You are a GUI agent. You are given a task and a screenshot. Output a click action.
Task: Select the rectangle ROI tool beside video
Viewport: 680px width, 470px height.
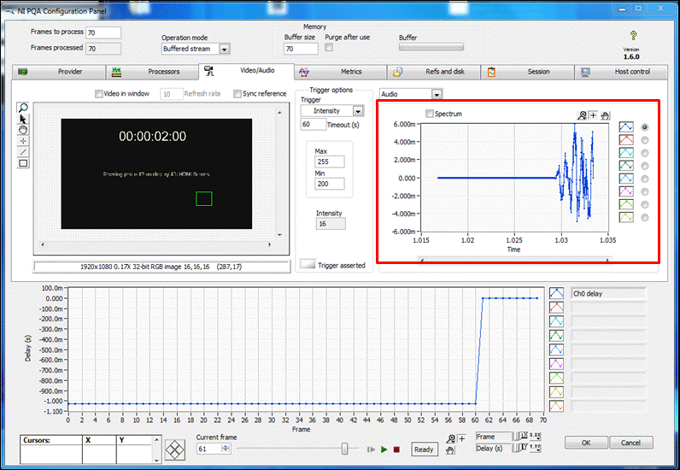click(x=23, y=163)
